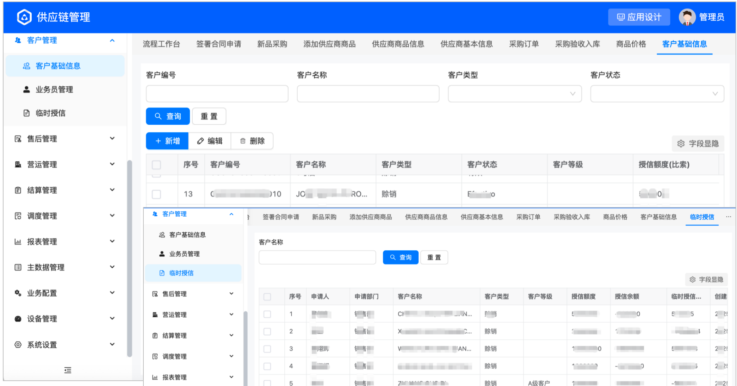
Task: Click the 客户管理 icon in the main sidebar
Action: click(18, 40)
